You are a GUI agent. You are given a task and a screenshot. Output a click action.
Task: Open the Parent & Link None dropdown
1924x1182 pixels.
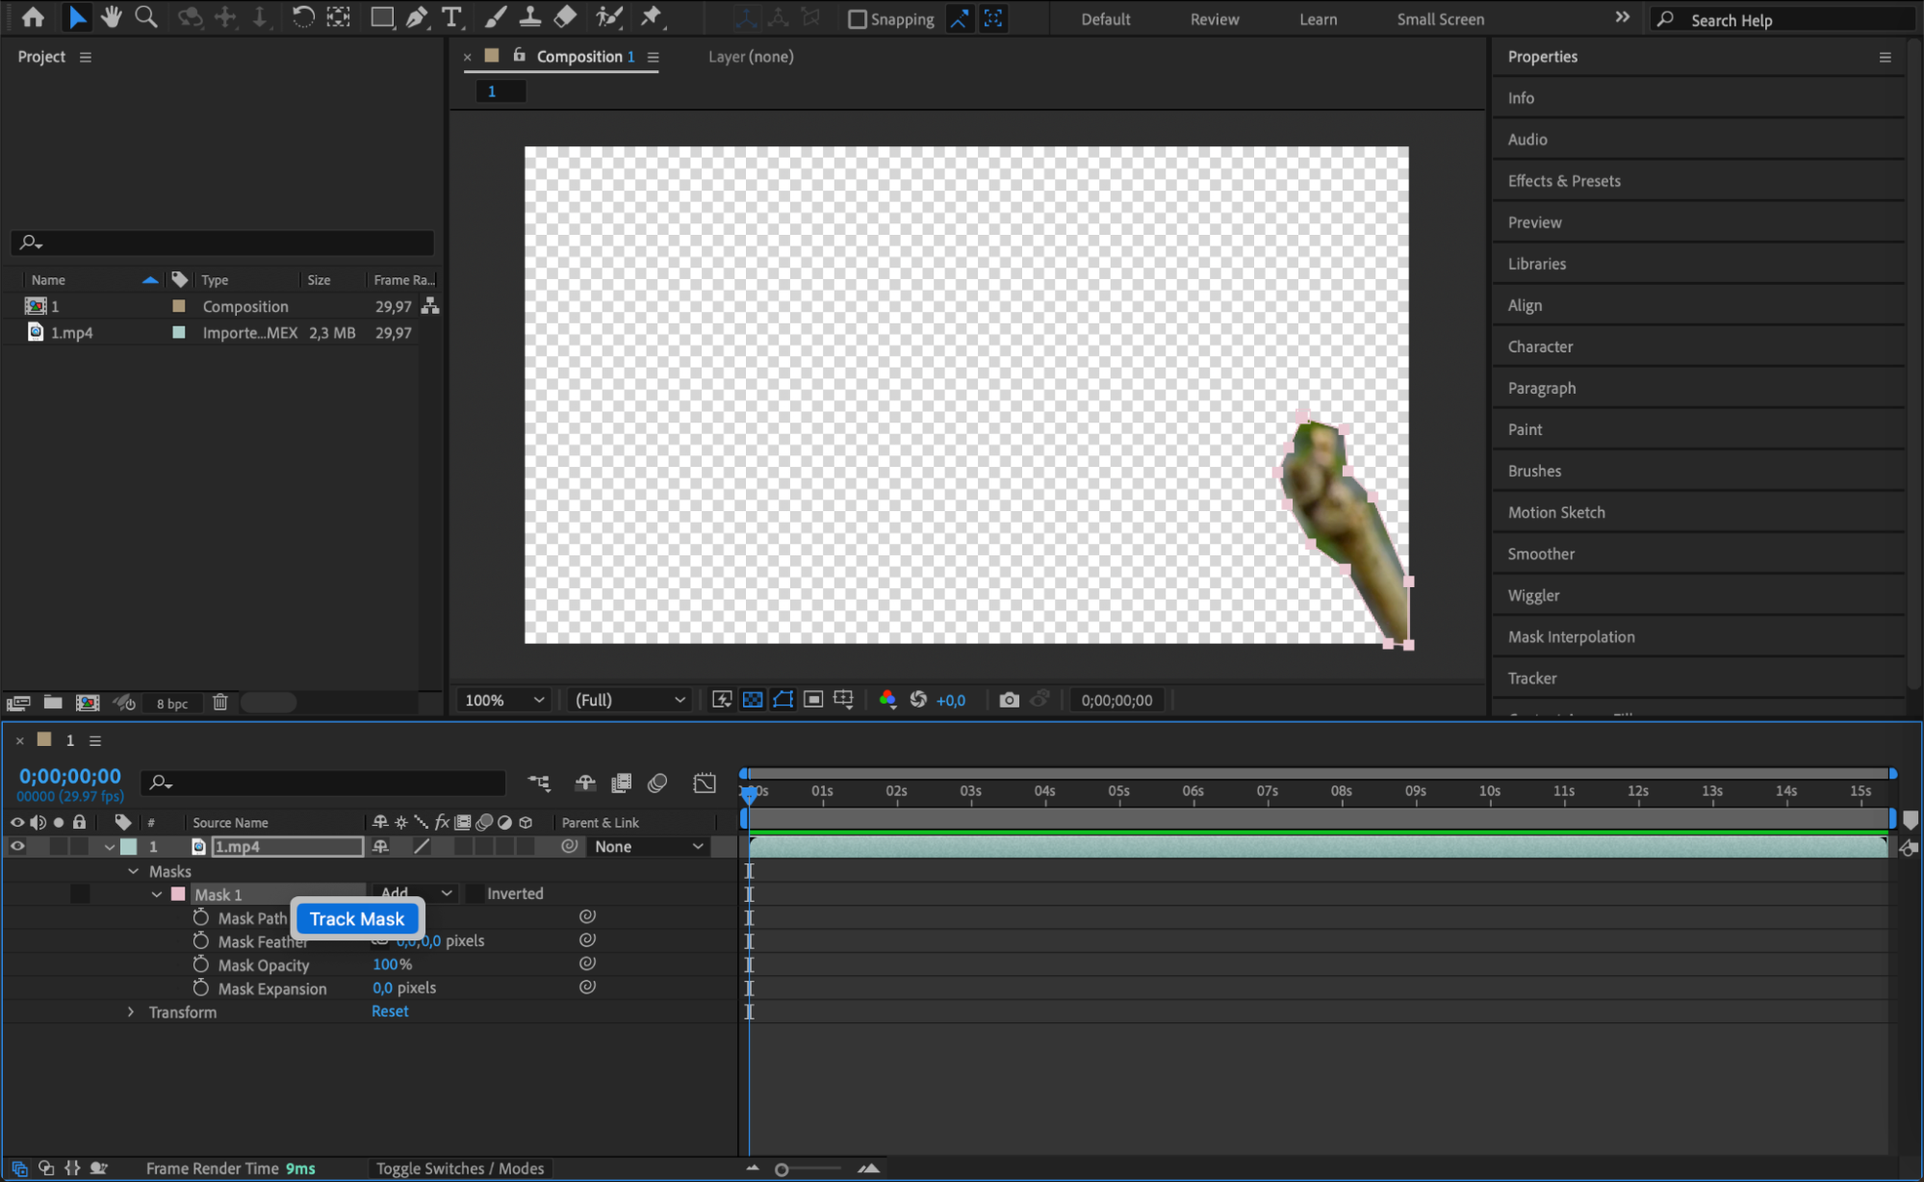point(649,846)
